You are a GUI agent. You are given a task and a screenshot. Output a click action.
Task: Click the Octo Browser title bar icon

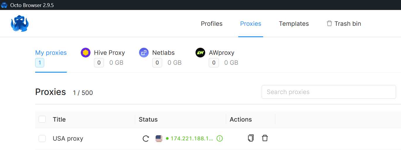coord(4,5)
